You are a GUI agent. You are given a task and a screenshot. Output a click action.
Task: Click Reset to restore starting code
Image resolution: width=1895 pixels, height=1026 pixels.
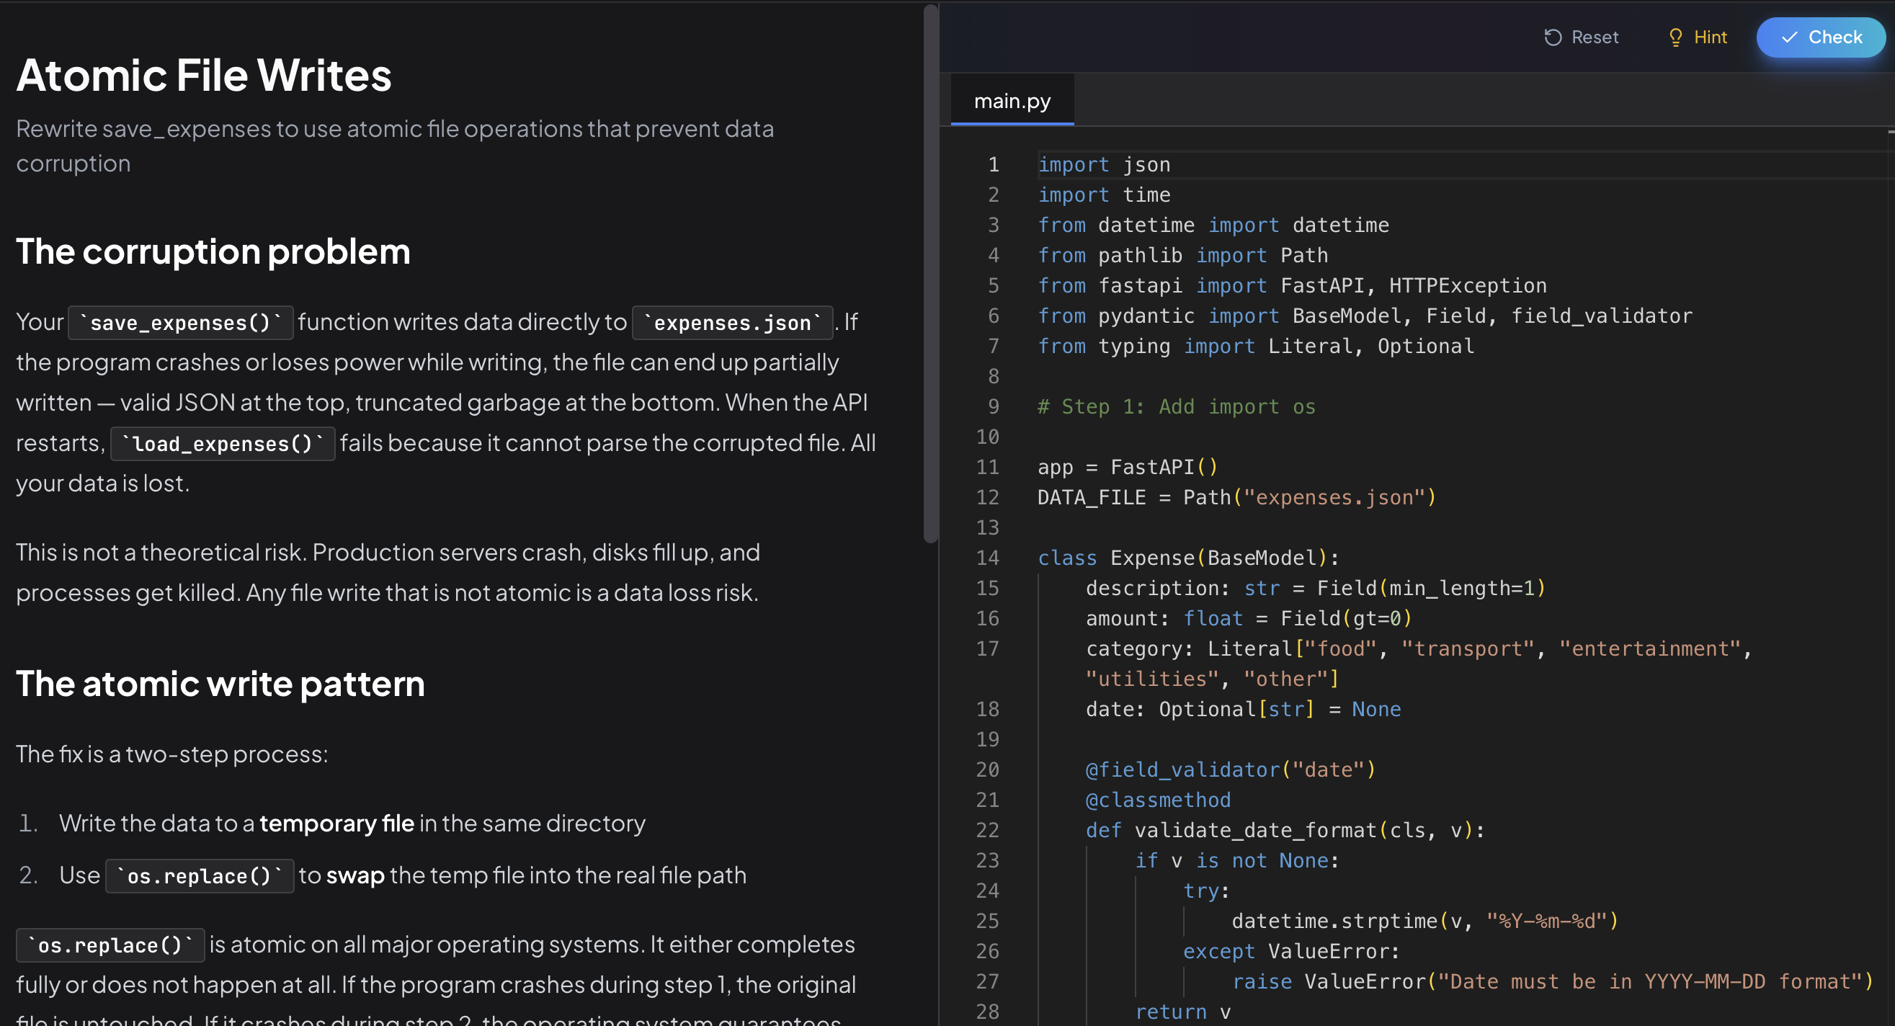(1582, 37)
